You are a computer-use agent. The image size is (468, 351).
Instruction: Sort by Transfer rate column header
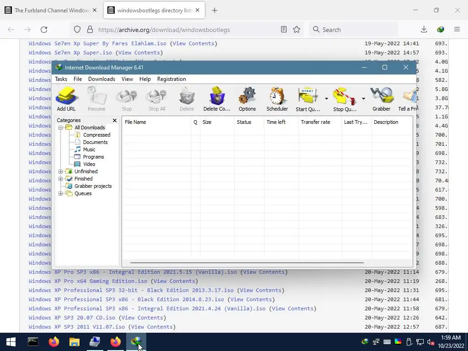319,122
